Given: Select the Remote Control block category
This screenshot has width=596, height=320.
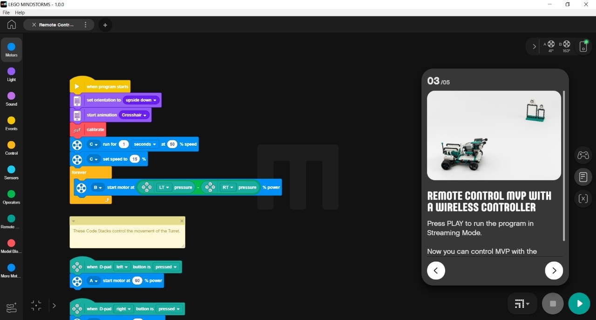Looking at the screenshot, I should [11, 222].
